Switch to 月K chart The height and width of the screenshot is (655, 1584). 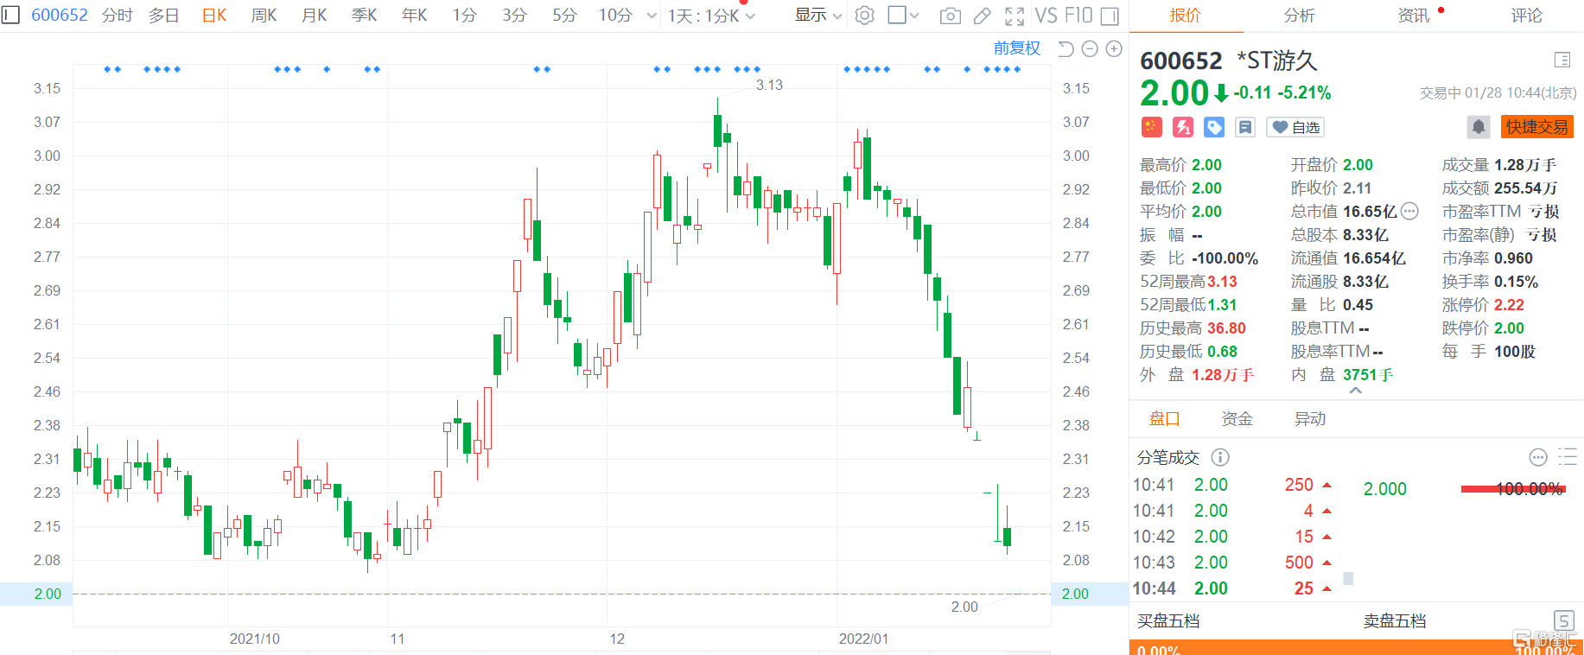coord(314,16)
